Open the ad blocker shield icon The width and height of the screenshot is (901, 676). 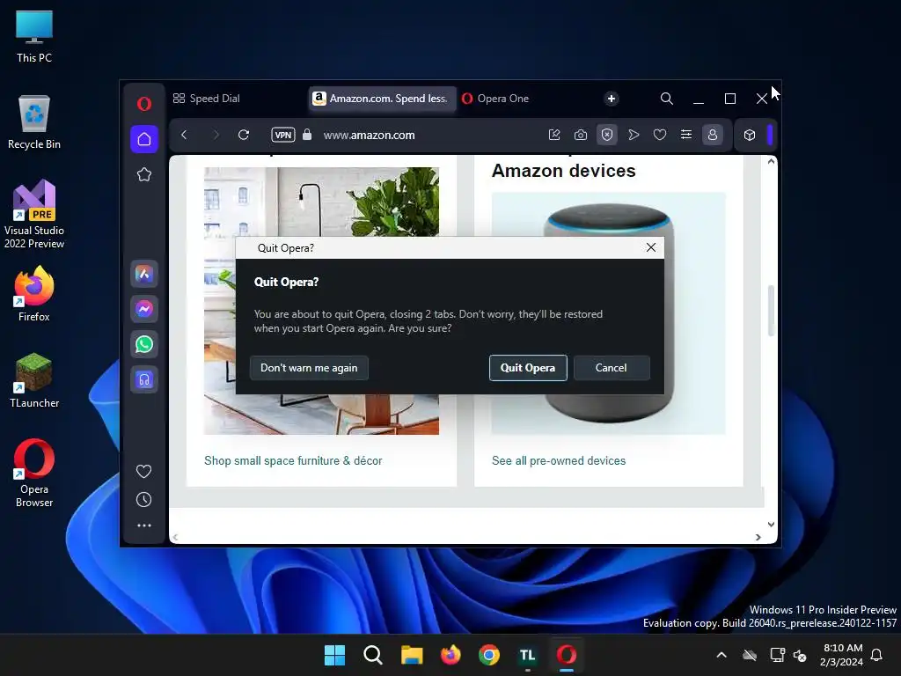pos(607,135)
